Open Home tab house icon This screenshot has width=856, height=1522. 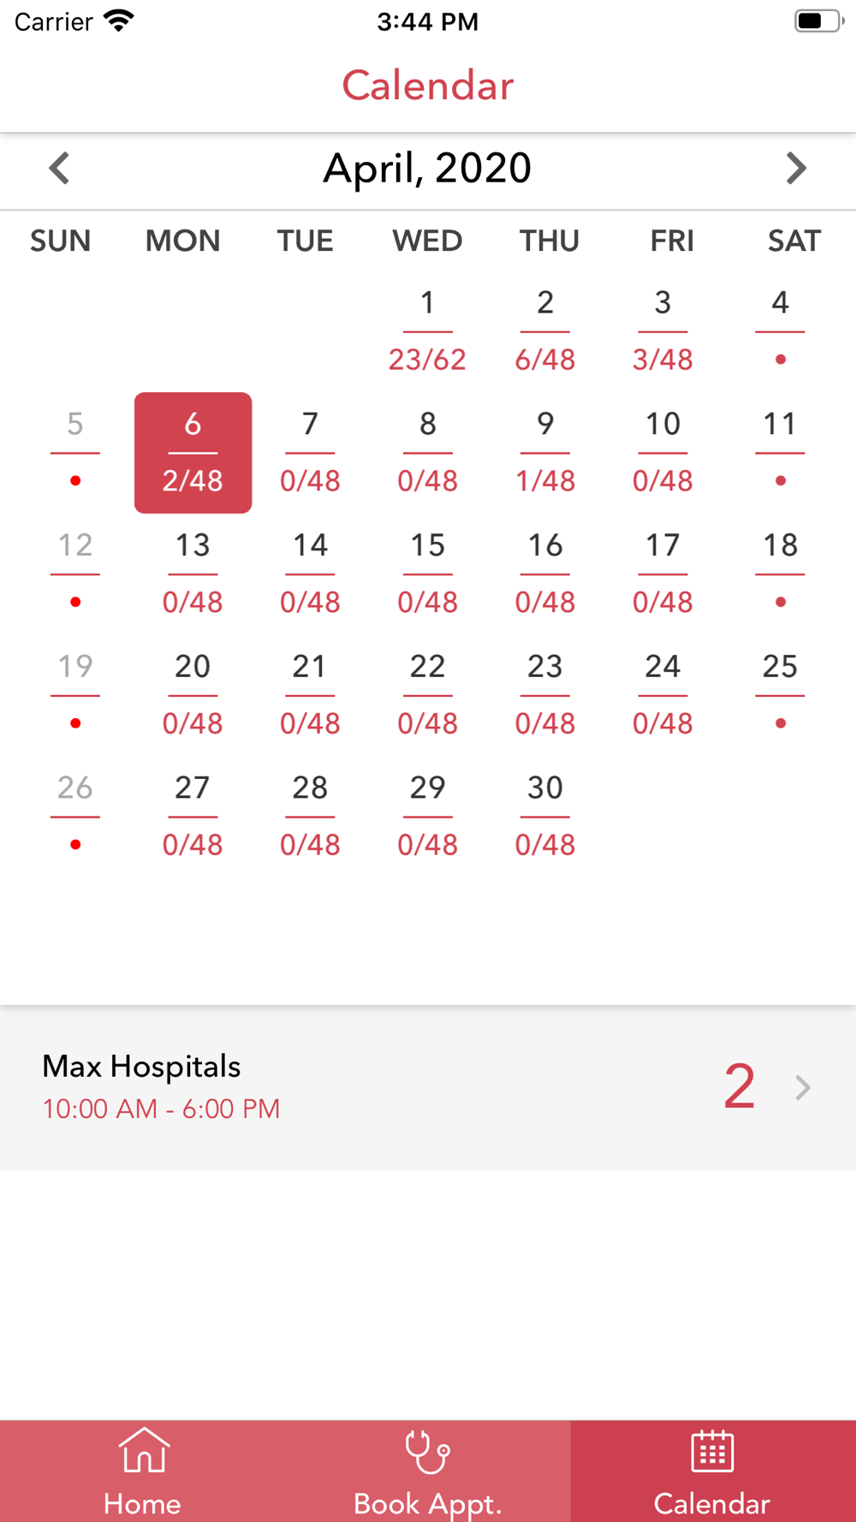click(143, 1450)
